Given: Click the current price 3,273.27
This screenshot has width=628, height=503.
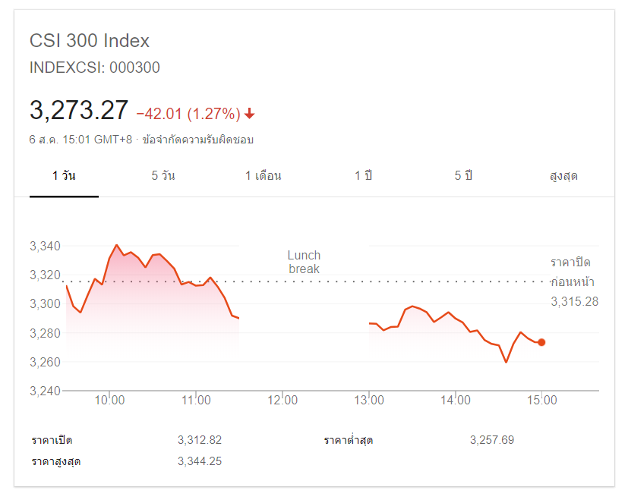Looking at the screenshot, I should [79, 111].
